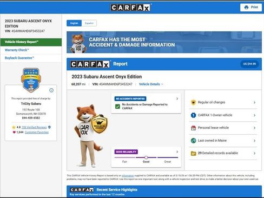This screenshot has width=264, height=198.
Task: Click the Print button
Action: click(x=251, y=8)
